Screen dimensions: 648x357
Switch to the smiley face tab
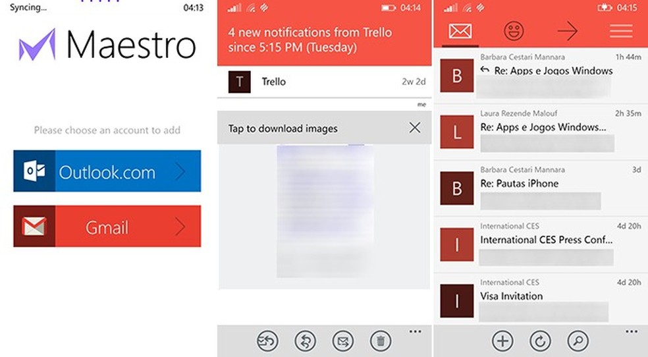[514, 31]
